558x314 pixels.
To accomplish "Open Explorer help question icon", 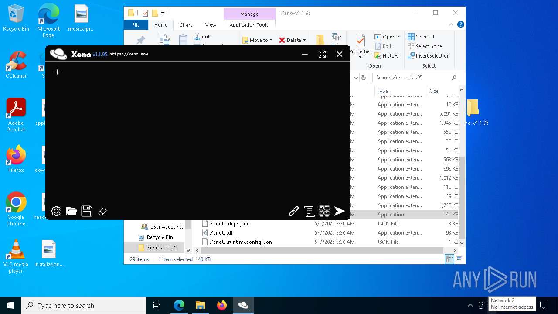I will coord(460,25).
